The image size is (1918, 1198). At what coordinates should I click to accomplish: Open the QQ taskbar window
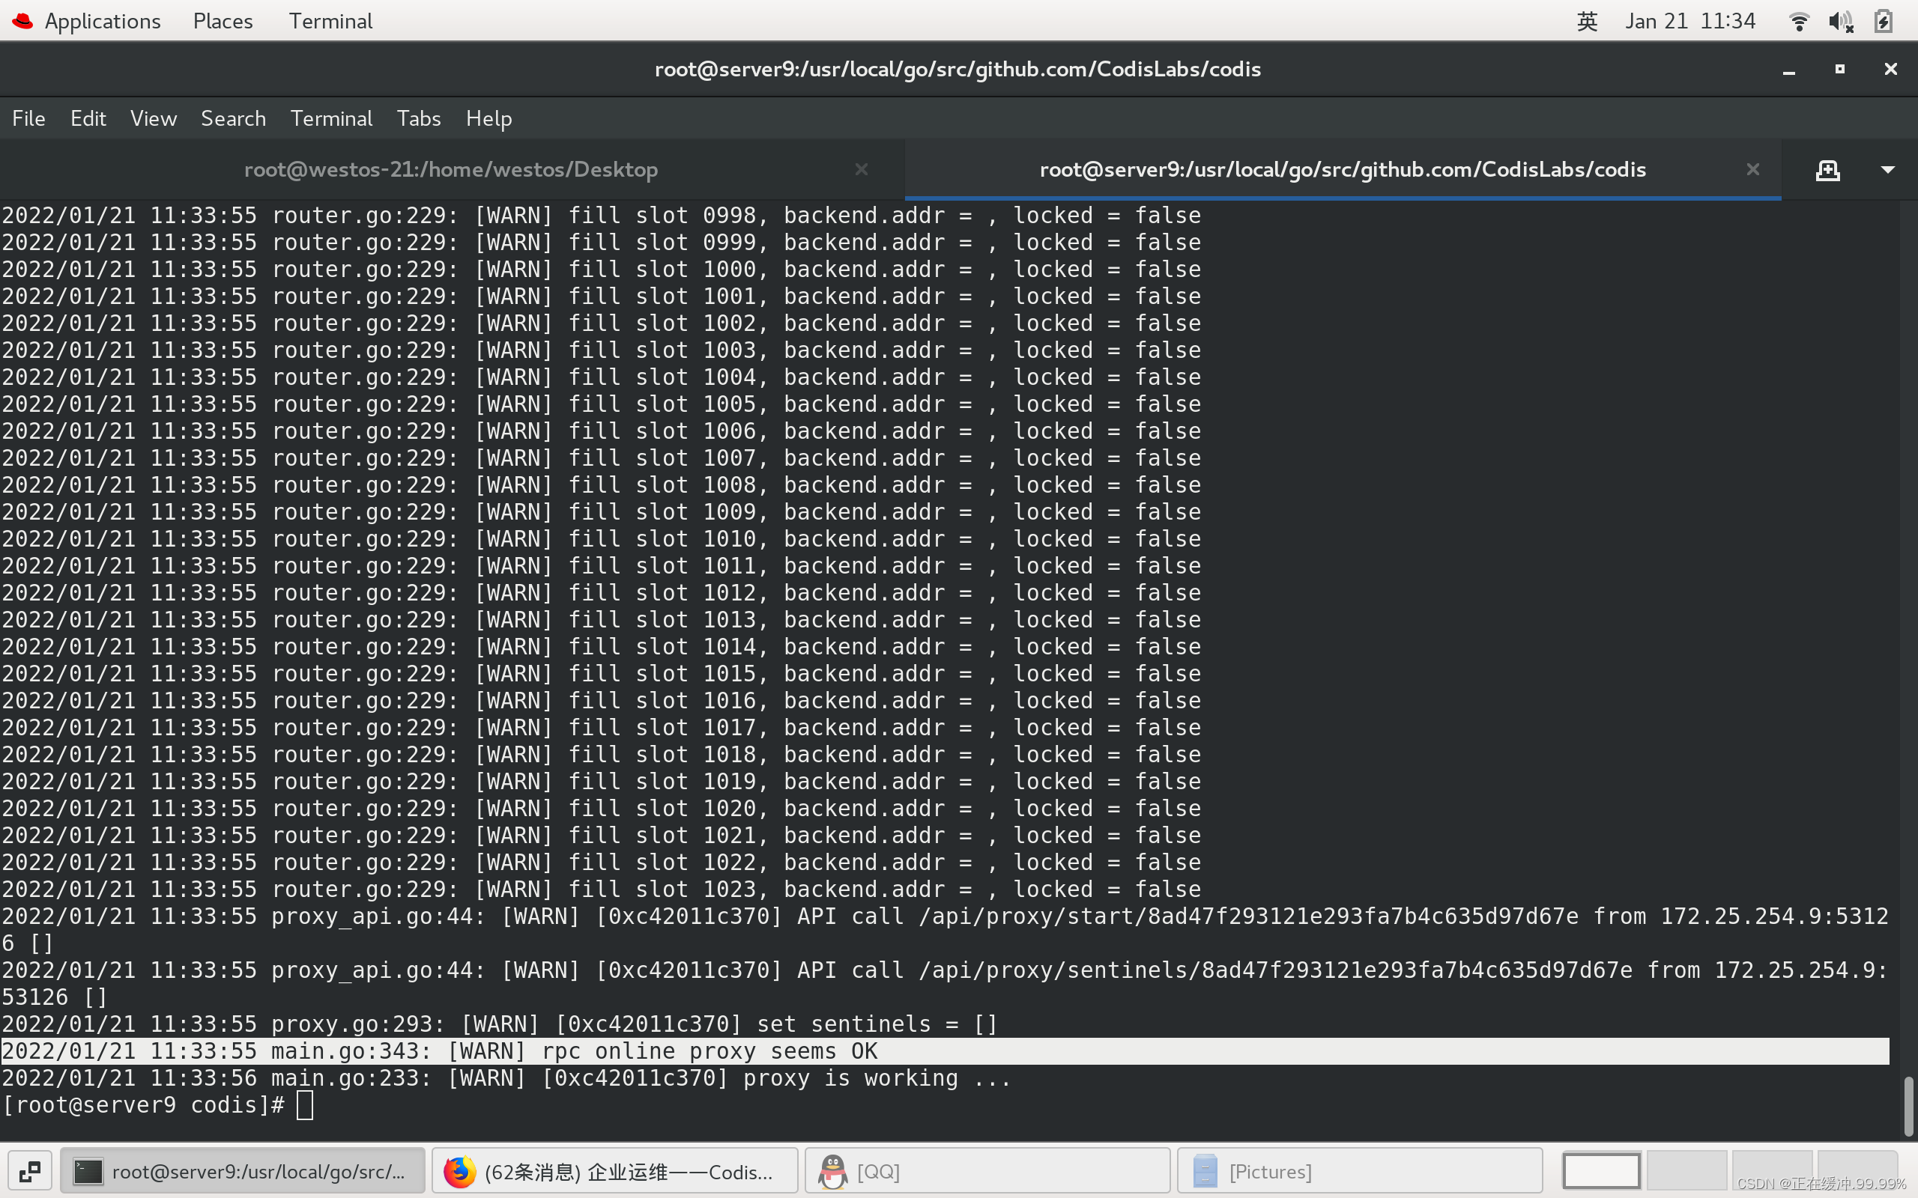coord(987,1171)
